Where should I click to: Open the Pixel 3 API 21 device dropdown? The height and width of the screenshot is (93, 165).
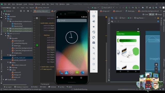(108, 7)
